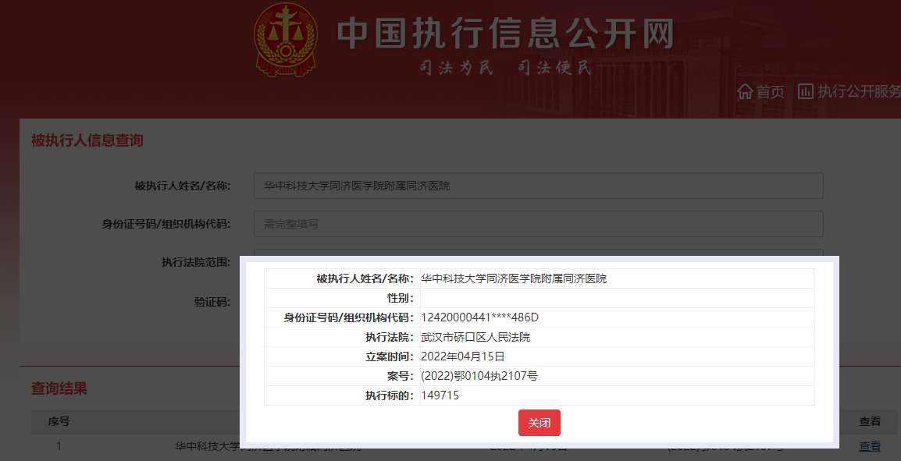Click the home house icon
This screenshot has height=461, width=901.
746,91
